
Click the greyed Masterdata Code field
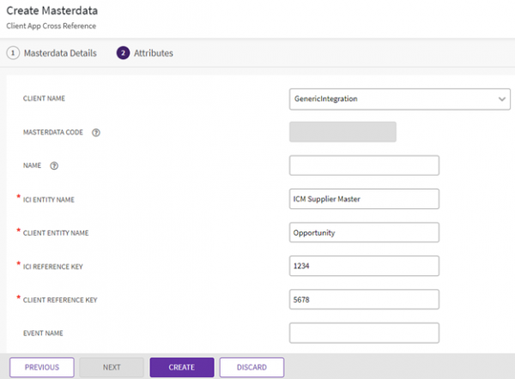(342, 132)
